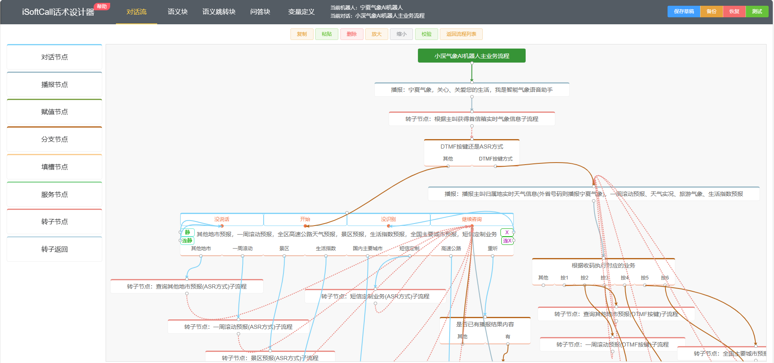Select the 转子返回 palette item
The image size is (774, 363).
54,249
